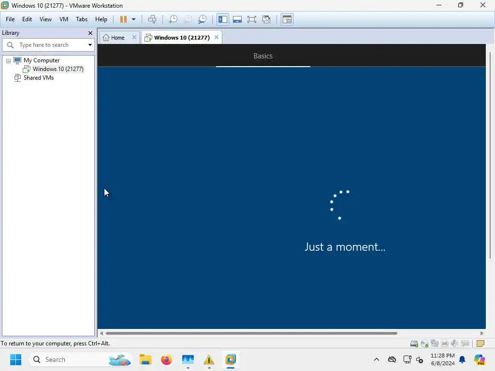Close the Library panel

pyautogui.click(x=90, y=33)
